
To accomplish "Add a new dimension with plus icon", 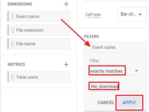I will [66, 4].
